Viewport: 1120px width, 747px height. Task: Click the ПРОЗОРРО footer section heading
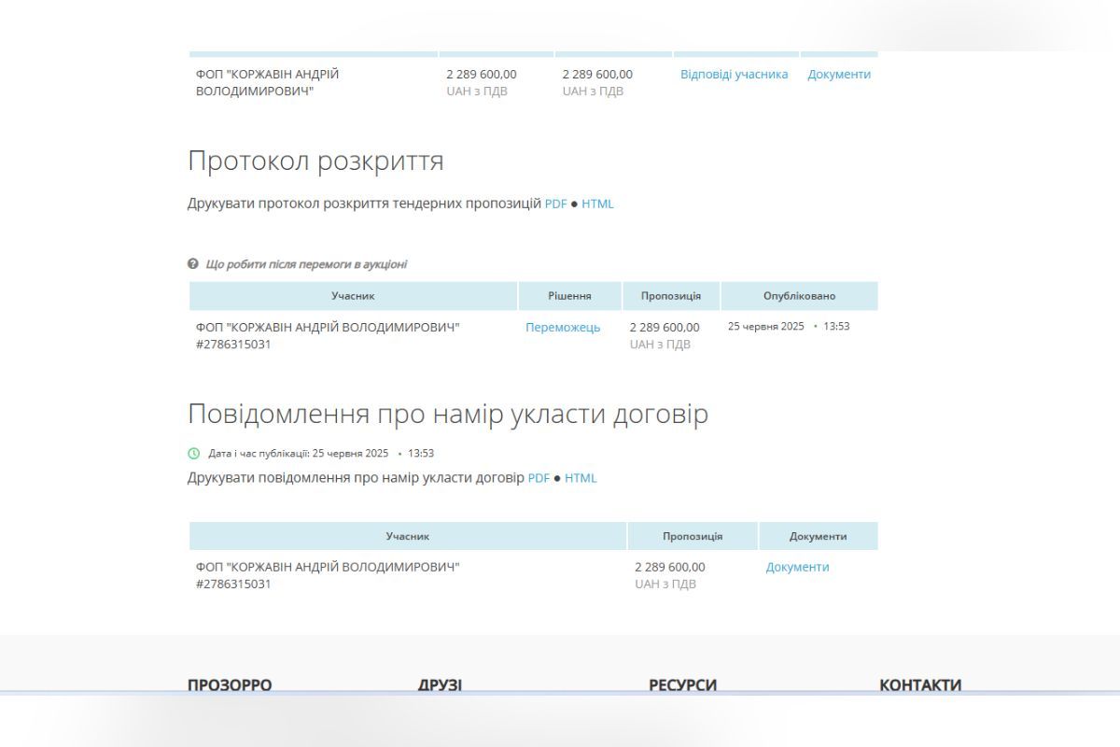pyautogui.click(x=230, y=684)
